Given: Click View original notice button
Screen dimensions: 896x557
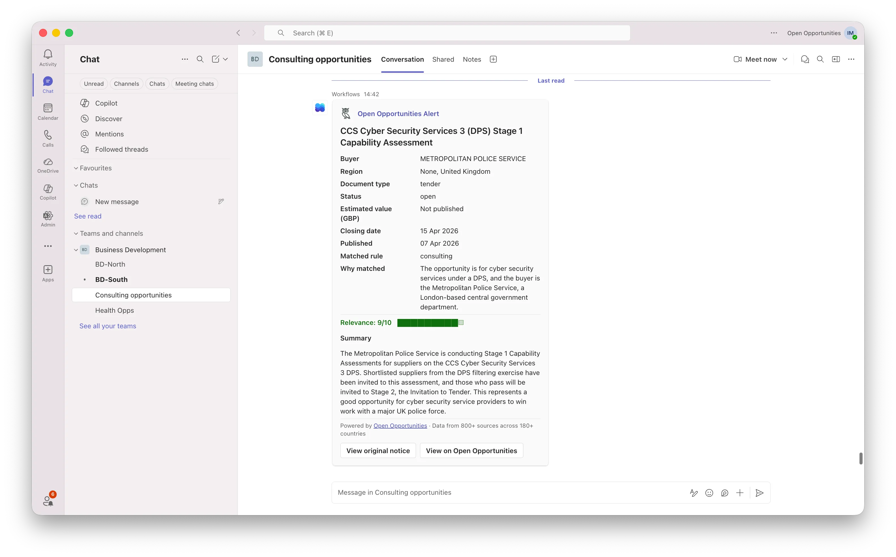Looking at the screenshot, I should pyautogui.click(x=378, y=451).
